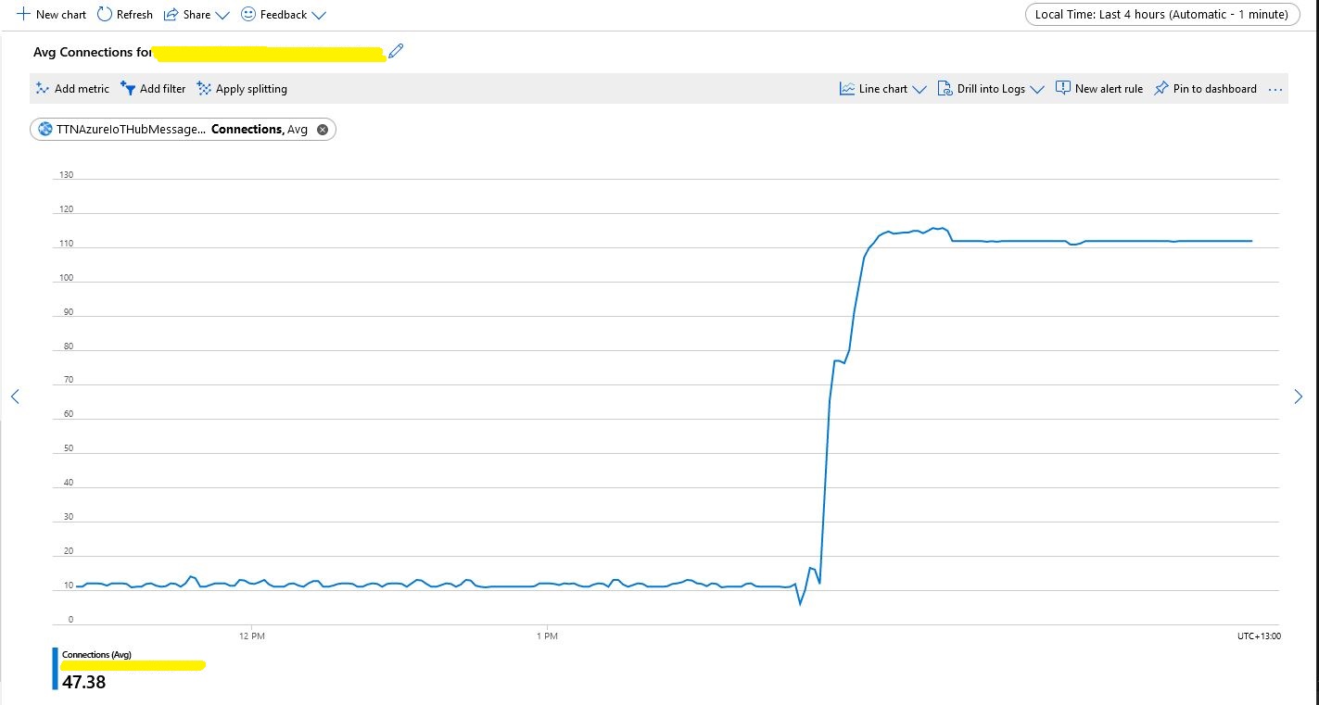Click the New alert rule icon

point(1063,89)
